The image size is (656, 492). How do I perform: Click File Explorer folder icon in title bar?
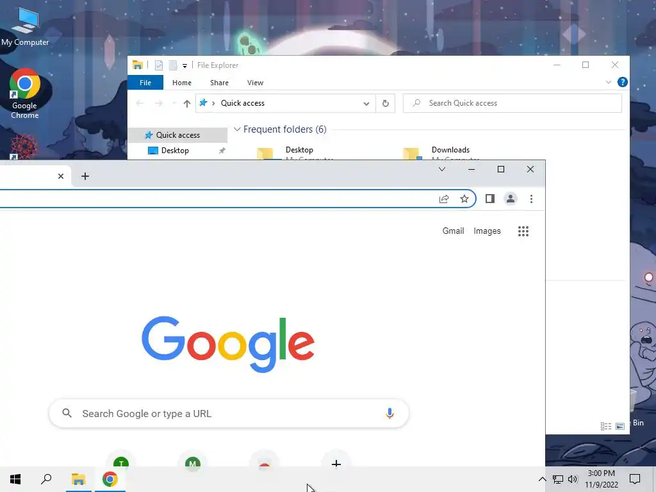click(x=138, y=65)
